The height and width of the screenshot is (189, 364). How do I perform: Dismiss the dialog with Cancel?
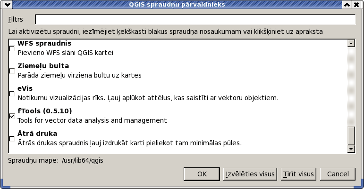[x=338, y=174]
